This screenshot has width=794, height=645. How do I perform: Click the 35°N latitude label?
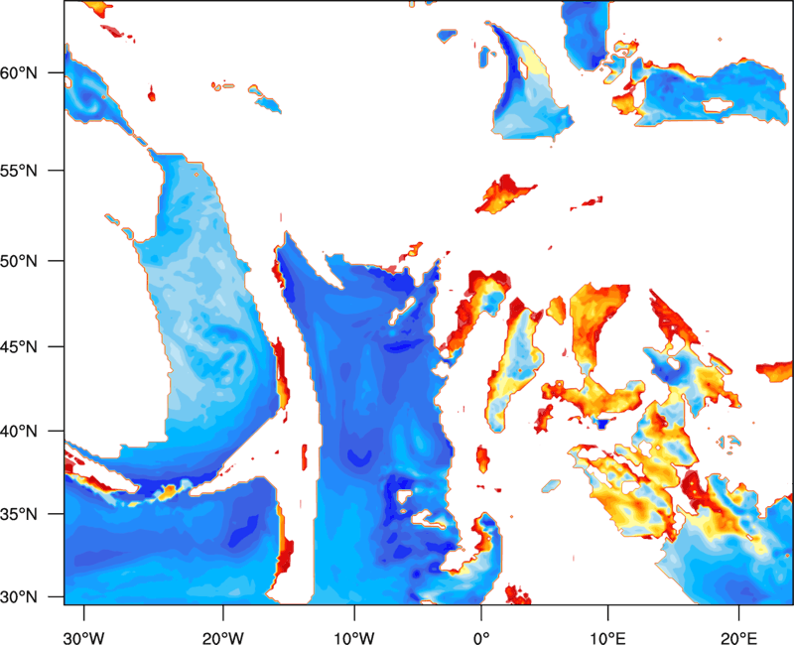19,514
